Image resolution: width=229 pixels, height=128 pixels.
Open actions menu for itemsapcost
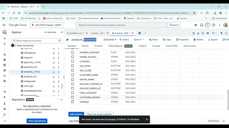pos(59,53)
